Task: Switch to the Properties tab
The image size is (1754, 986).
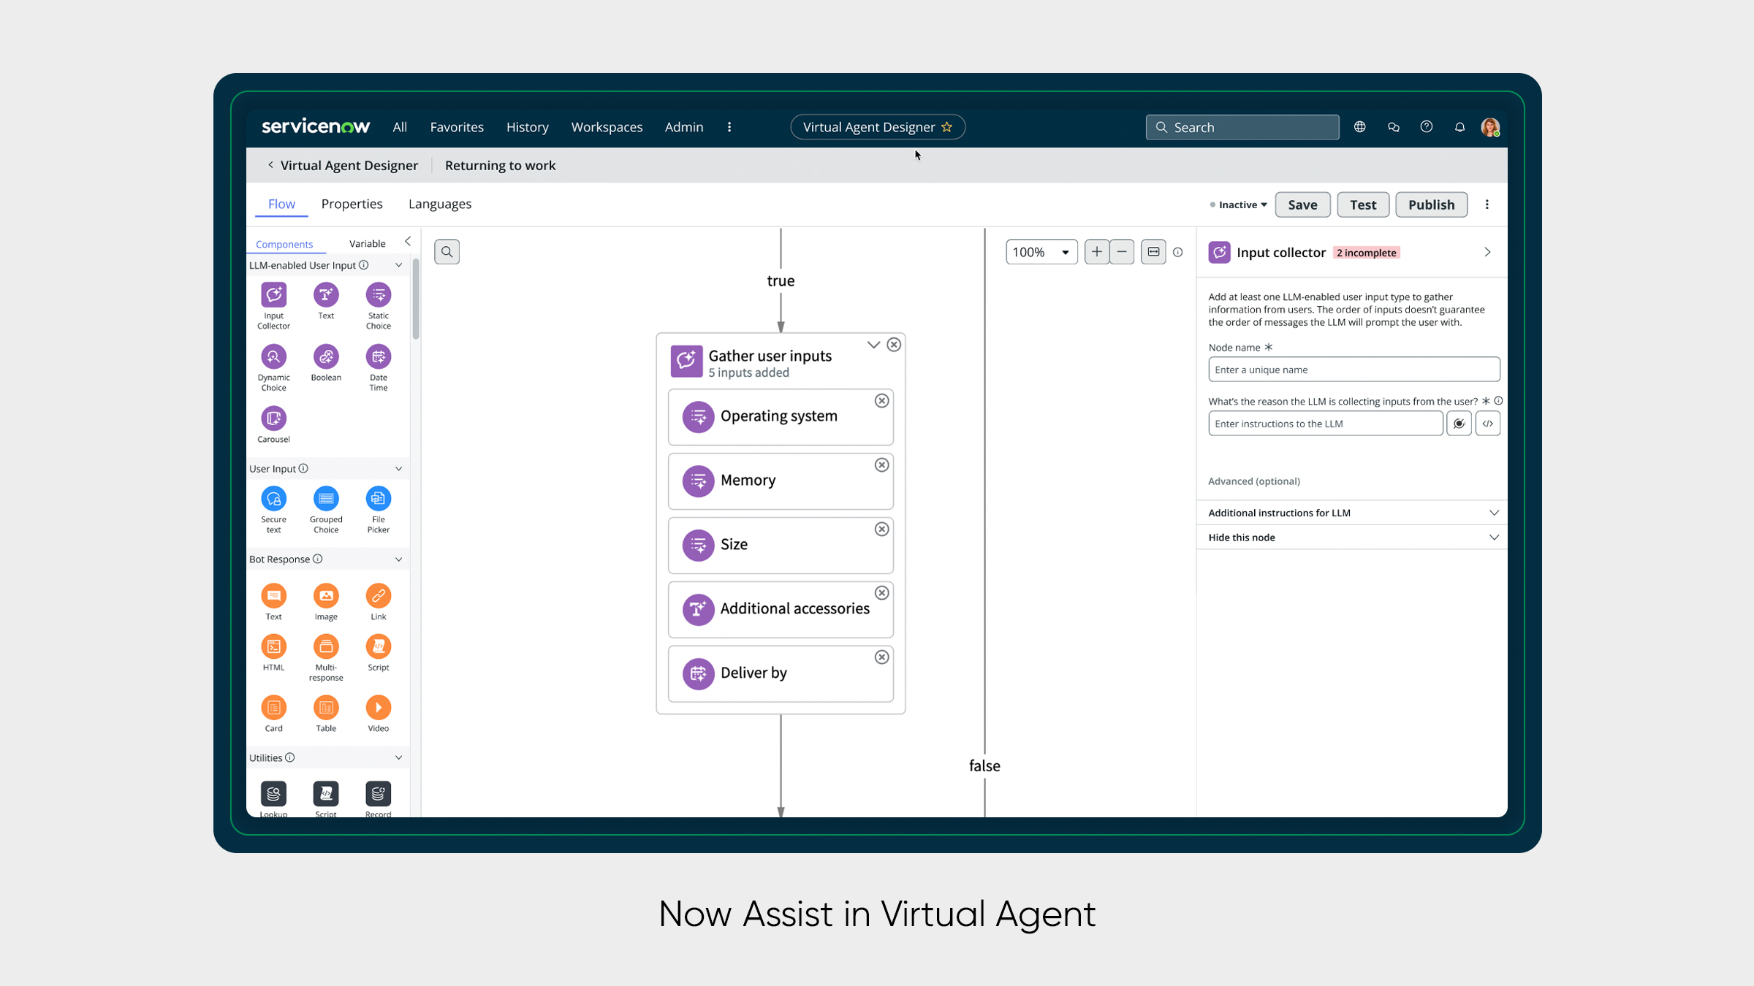Action: tap(352, 204)
